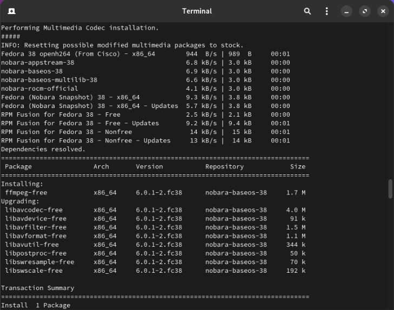394x310 pixels.
Task: Click the 'Install 1 Package' line
Action: click(36, 305)
